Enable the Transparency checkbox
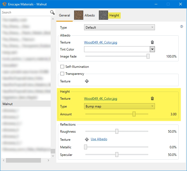Image resolution: width=187 pixels, height=171 pixels. click(62, 74)
